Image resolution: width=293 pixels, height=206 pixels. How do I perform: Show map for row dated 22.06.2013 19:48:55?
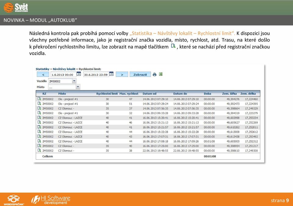pyautogui.click(x=39, y=150)
